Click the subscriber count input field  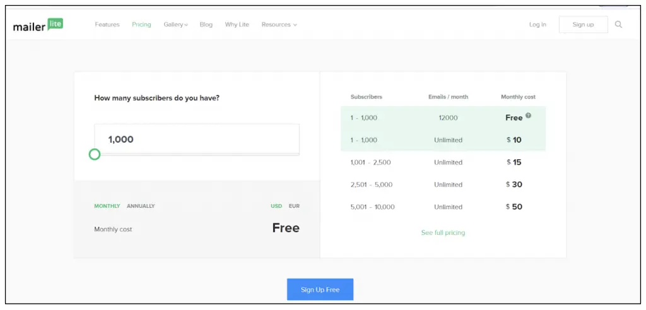tap(197, 139)
